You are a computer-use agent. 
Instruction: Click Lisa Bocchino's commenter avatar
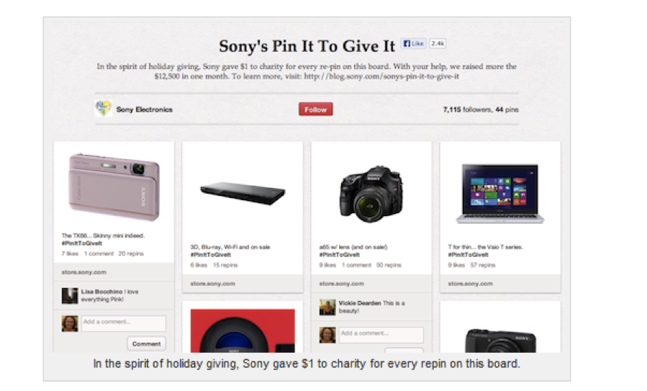[70, 296]
